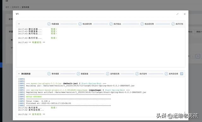Click the 发布前任务 step check icon
The height and width of the screenshot is (122, 202).
108,74
